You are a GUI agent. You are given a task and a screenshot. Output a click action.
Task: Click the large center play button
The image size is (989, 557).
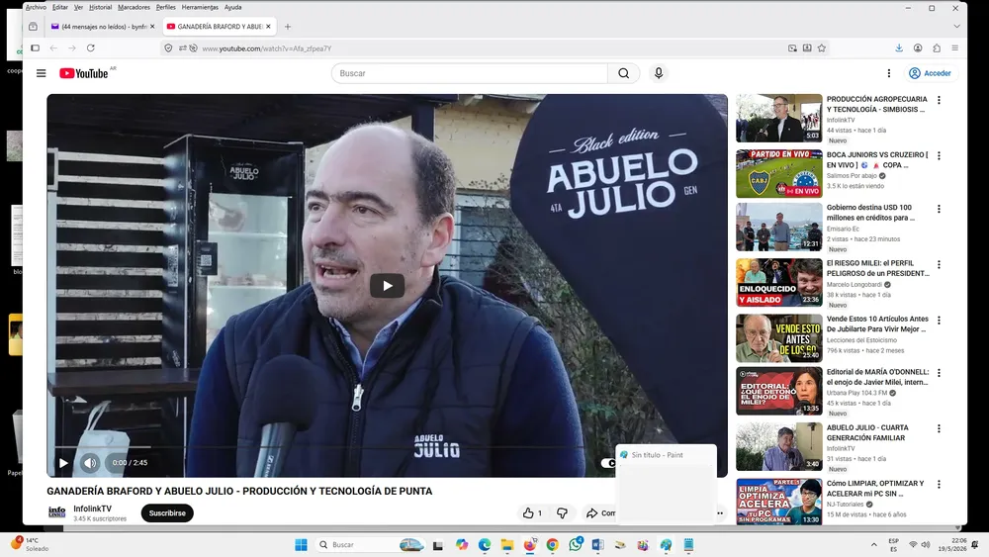(x=387, y=286)
